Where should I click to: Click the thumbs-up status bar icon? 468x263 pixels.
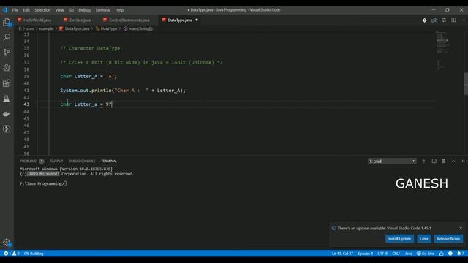tap(441, 254)
